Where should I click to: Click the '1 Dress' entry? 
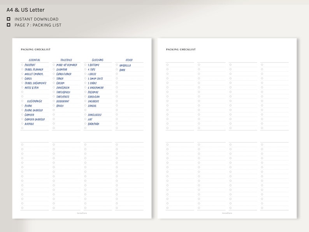pos(92,74)
